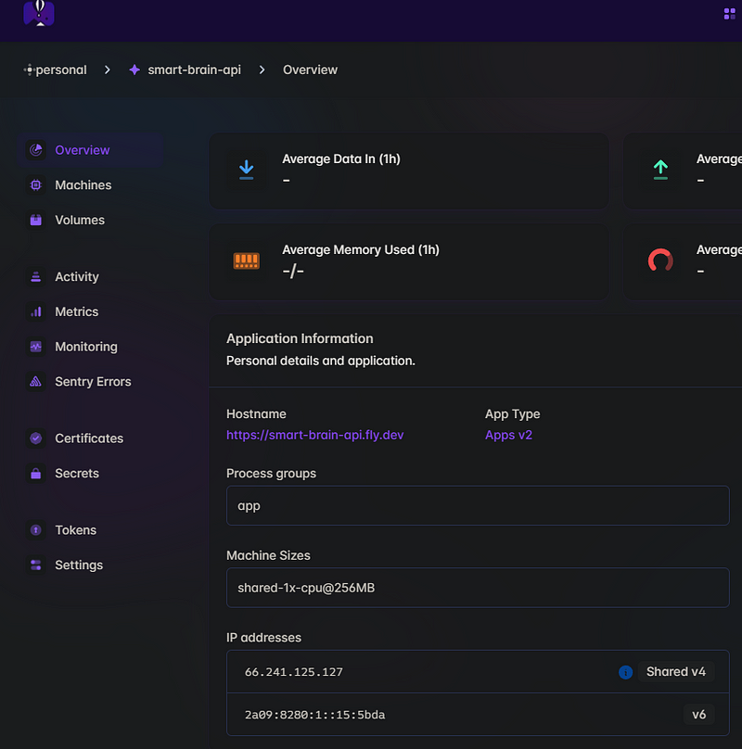Image resolution: width=742 pixels, height=749 pixels.
Task: Click the Overview pie chart sidebar icon
Action: point(36,150)
